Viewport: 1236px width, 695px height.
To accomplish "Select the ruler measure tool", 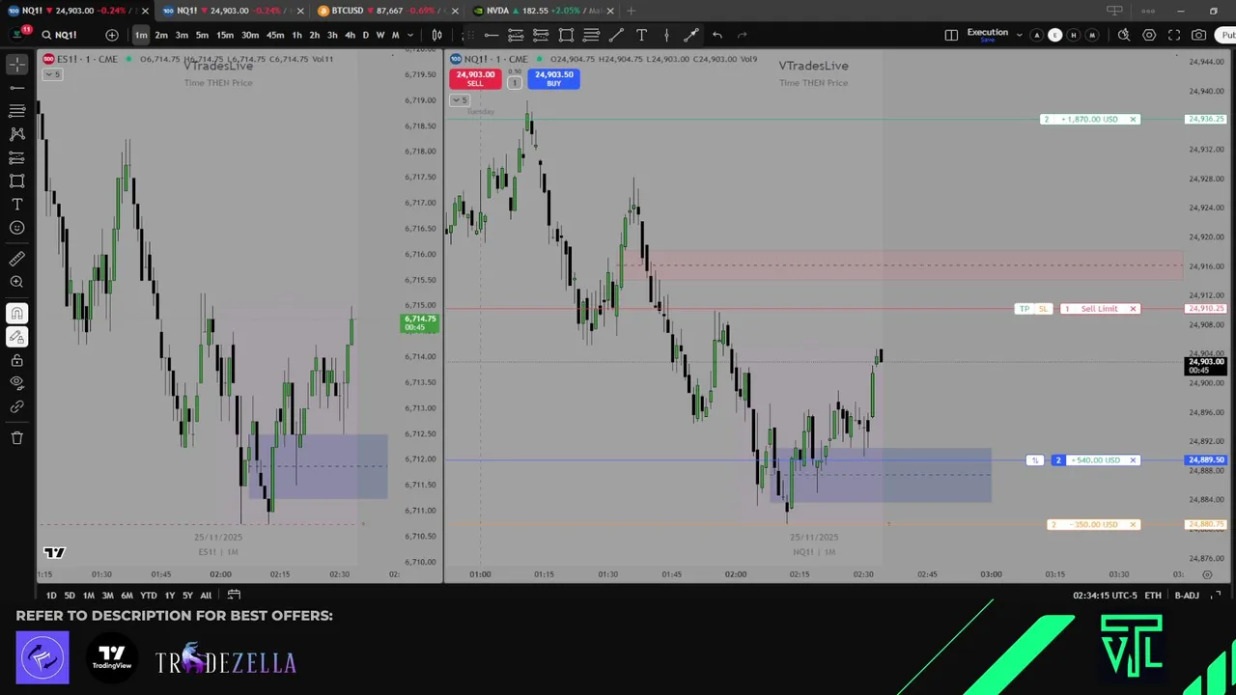I will pos(16,259).
